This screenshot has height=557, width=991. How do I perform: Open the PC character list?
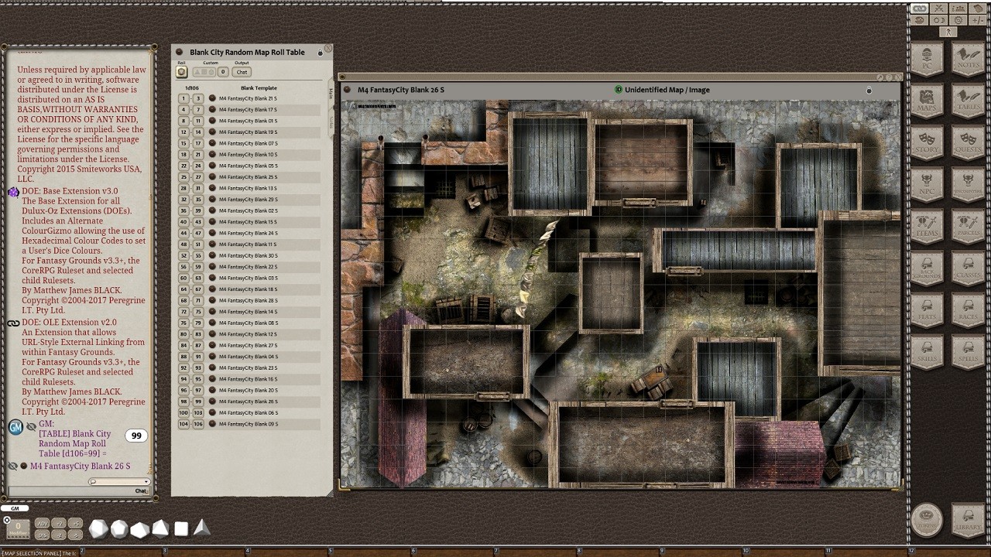click(x=927, y=57)
